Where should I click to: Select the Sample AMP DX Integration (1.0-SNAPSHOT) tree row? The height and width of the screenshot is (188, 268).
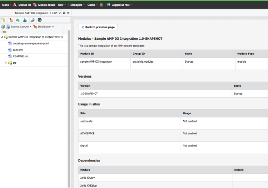coord(34,37)
